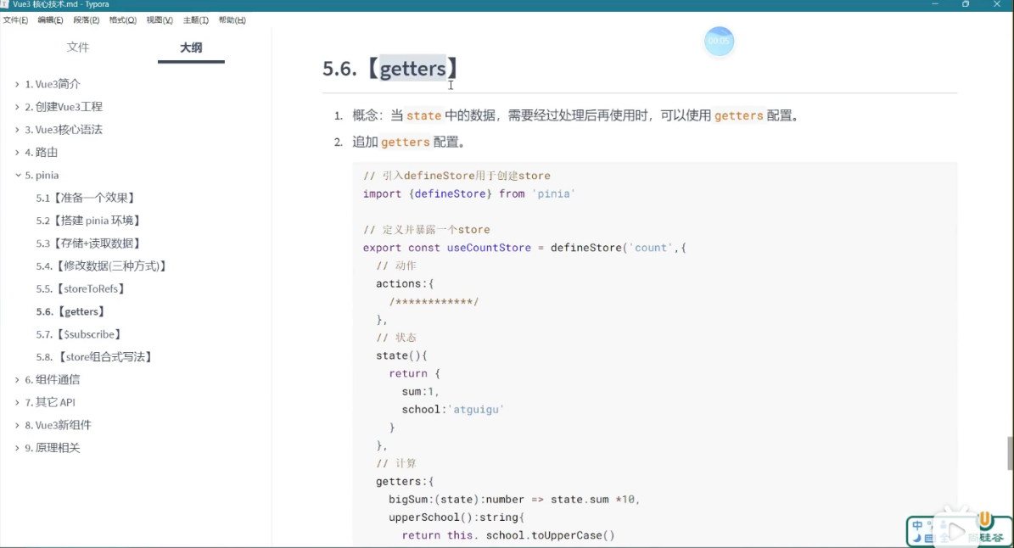Jump to 8. Vue3新组件 heading

point(59,424)
